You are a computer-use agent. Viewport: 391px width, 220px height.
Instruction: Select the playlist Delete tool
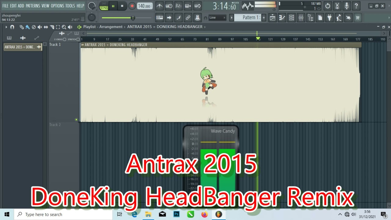point(34,27)
